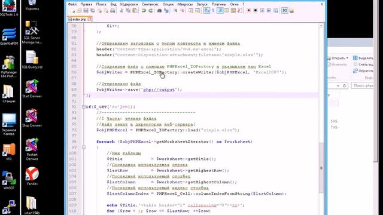
Task: Click the EssentialPIM desktop icon
Action: click(9, 36)
